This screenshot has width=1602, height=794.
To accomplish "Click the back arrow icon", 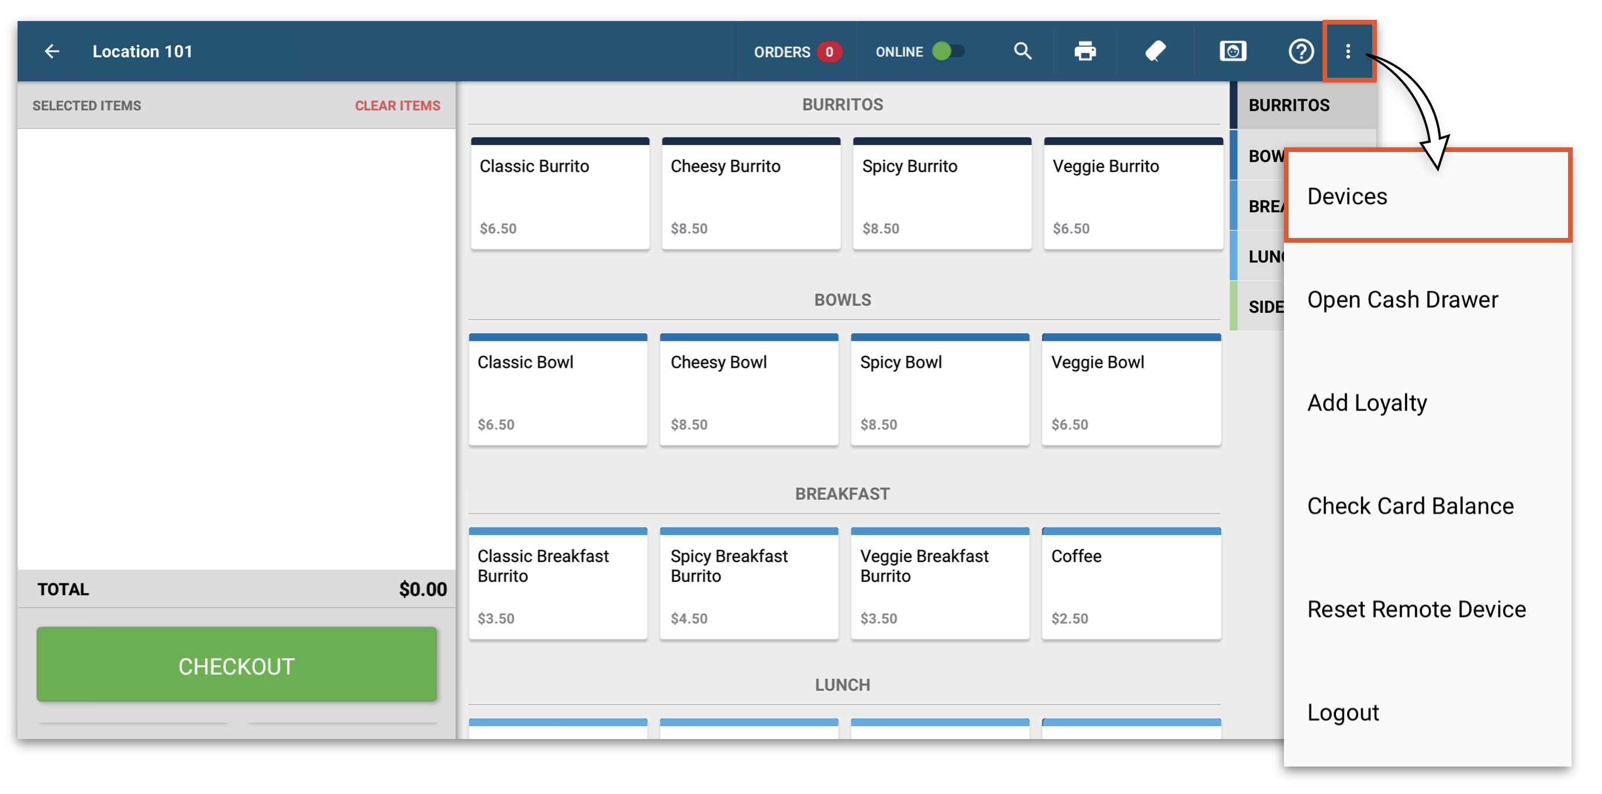I will 52,51.
